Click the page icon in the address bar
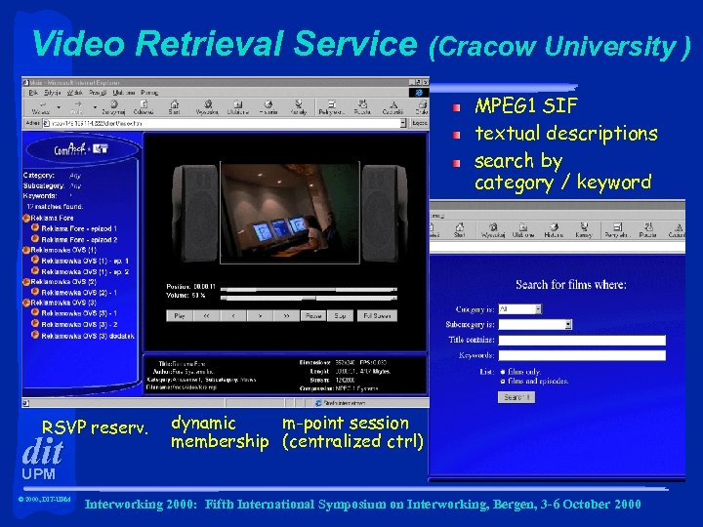 [46, 123]
